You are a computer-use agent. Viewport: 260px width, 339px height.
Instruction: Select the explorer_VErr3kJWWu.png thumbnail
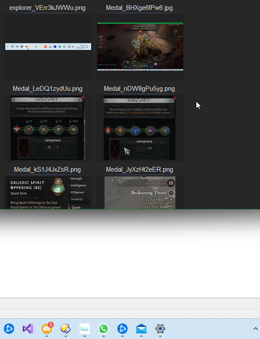click(x=48, y=46)
